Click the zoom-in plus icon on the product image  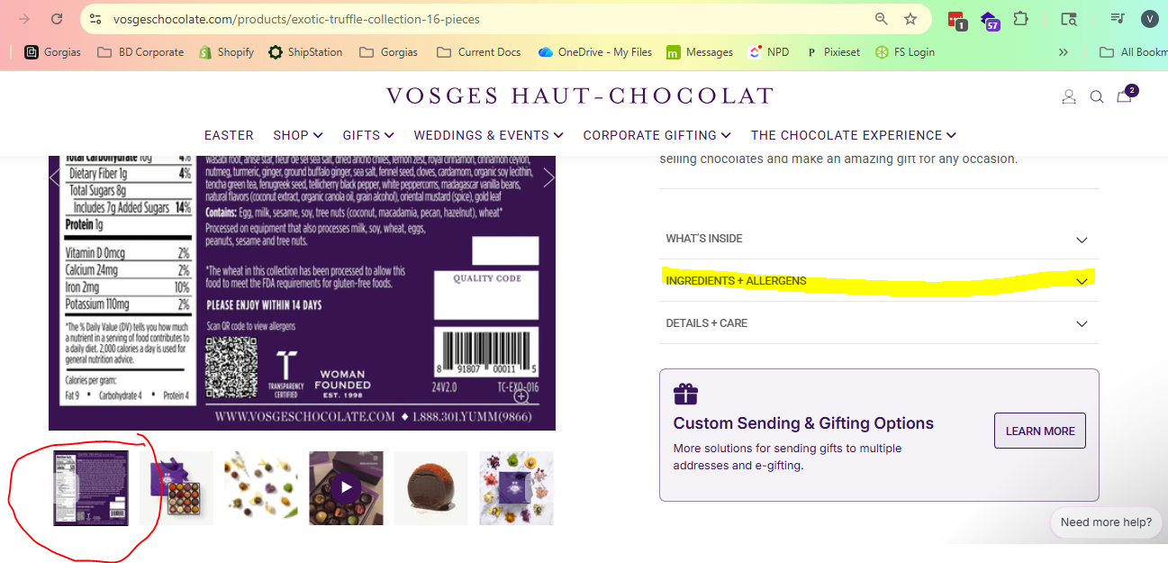pyautogui.click(x=521, y=395)
